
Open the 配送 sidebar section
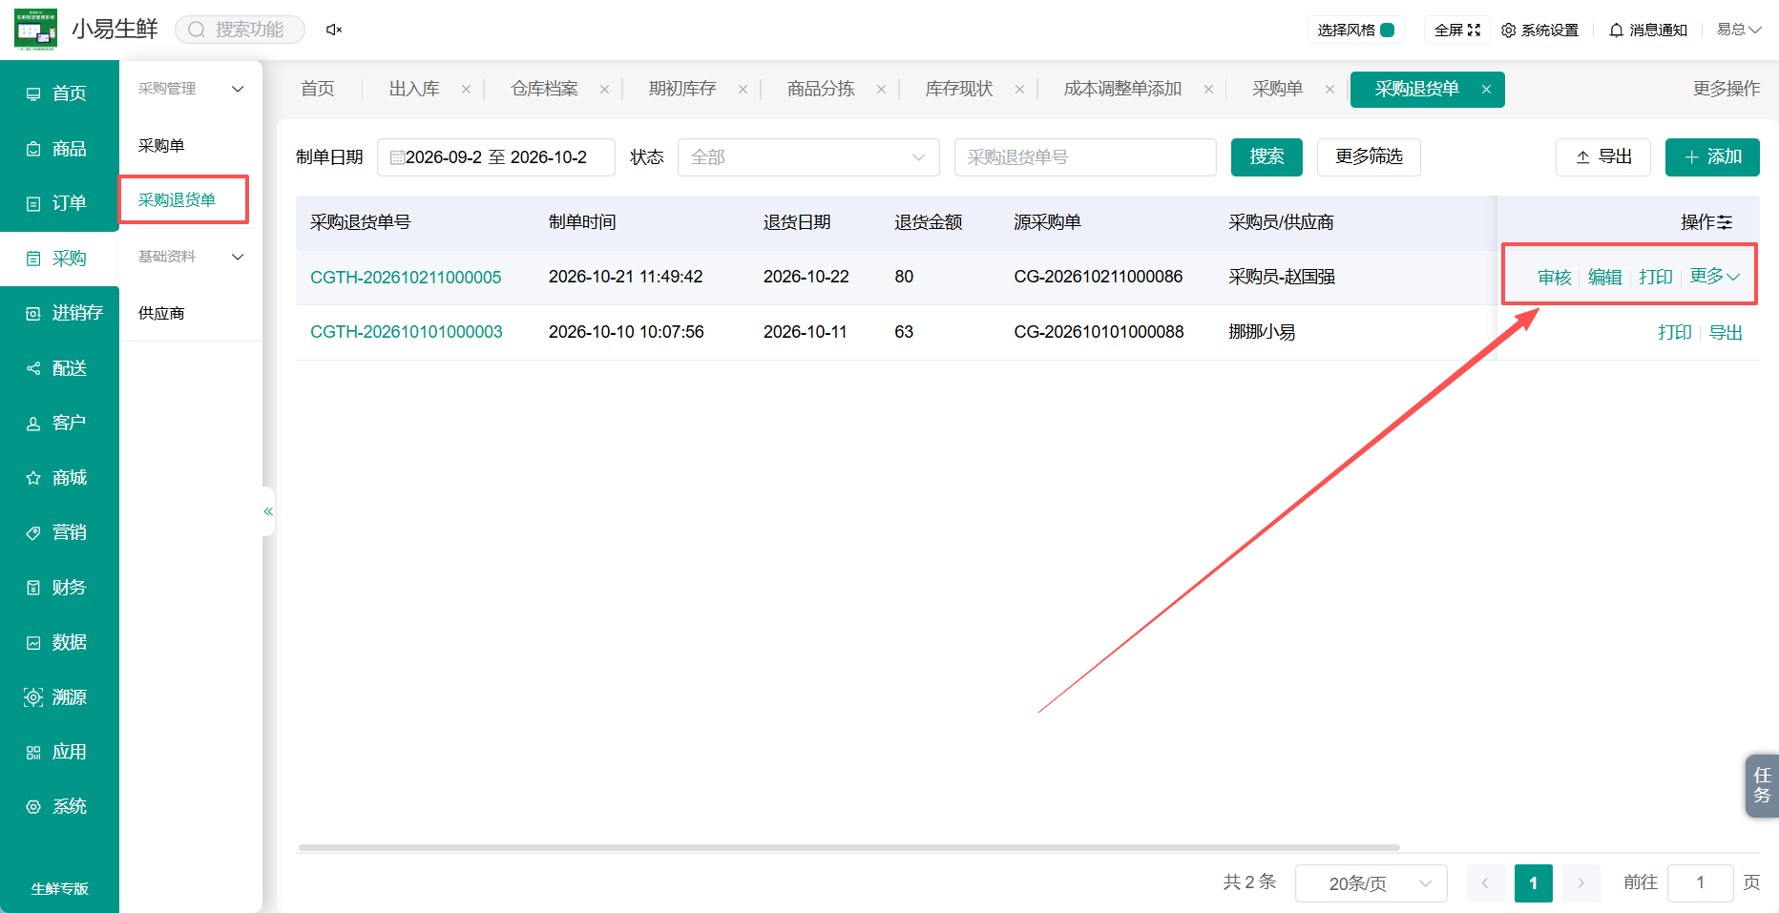click(59, 368)
